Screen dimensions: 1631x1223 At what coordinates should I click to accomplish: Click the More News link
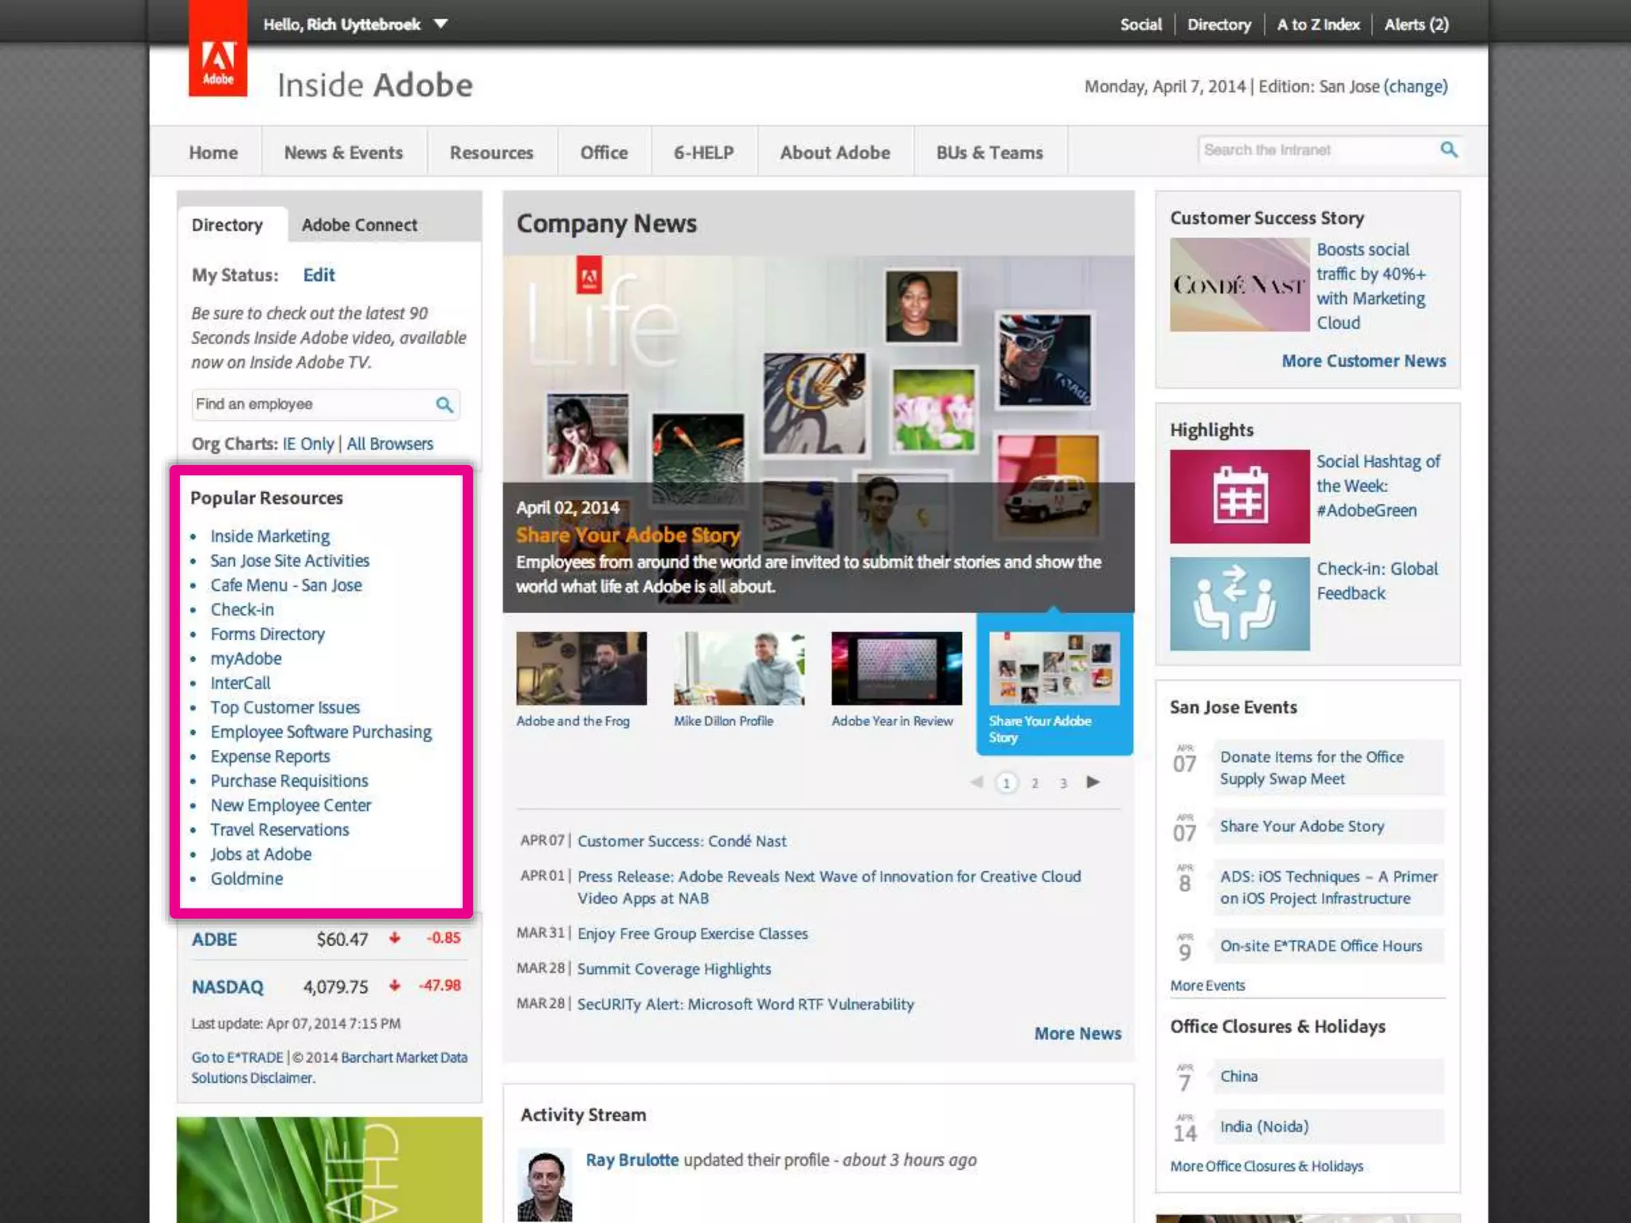click(x=1078, y=1033)
